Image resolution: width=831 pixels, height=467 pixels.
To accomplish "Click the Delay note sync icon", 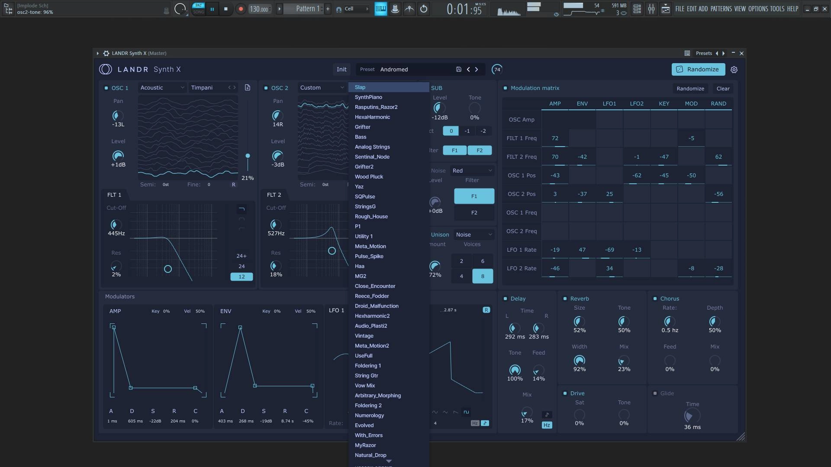I will (x=547, y=415).
